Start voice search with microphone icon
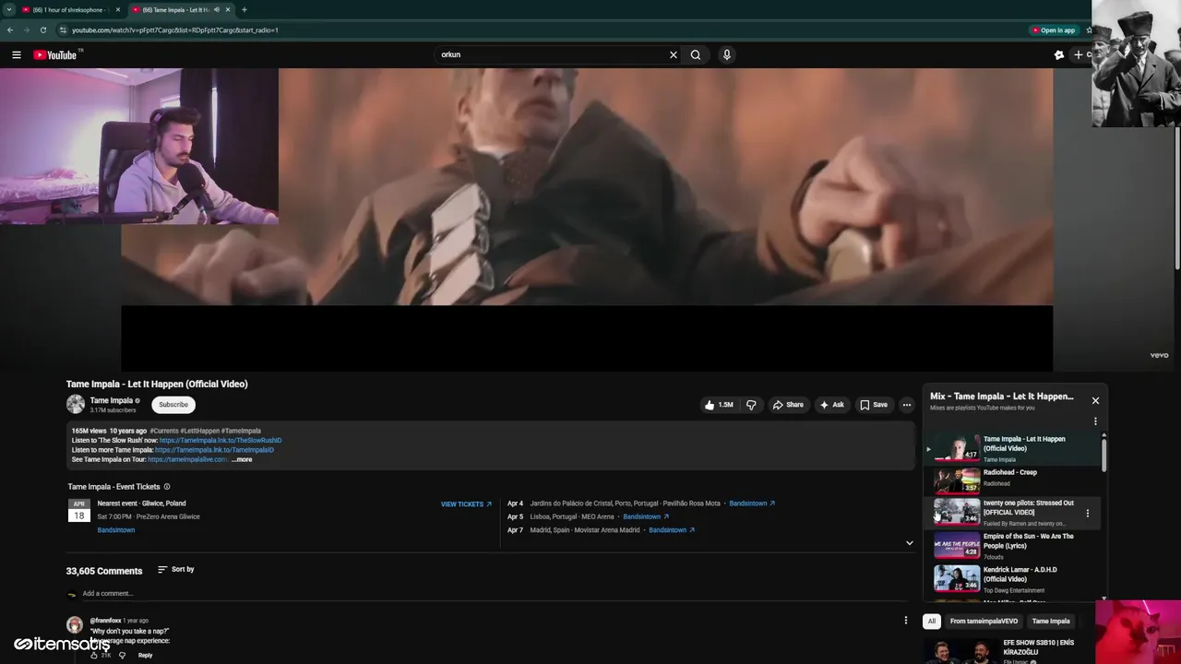The width and height of the screenshot is (1181, 664). (727, 54)
